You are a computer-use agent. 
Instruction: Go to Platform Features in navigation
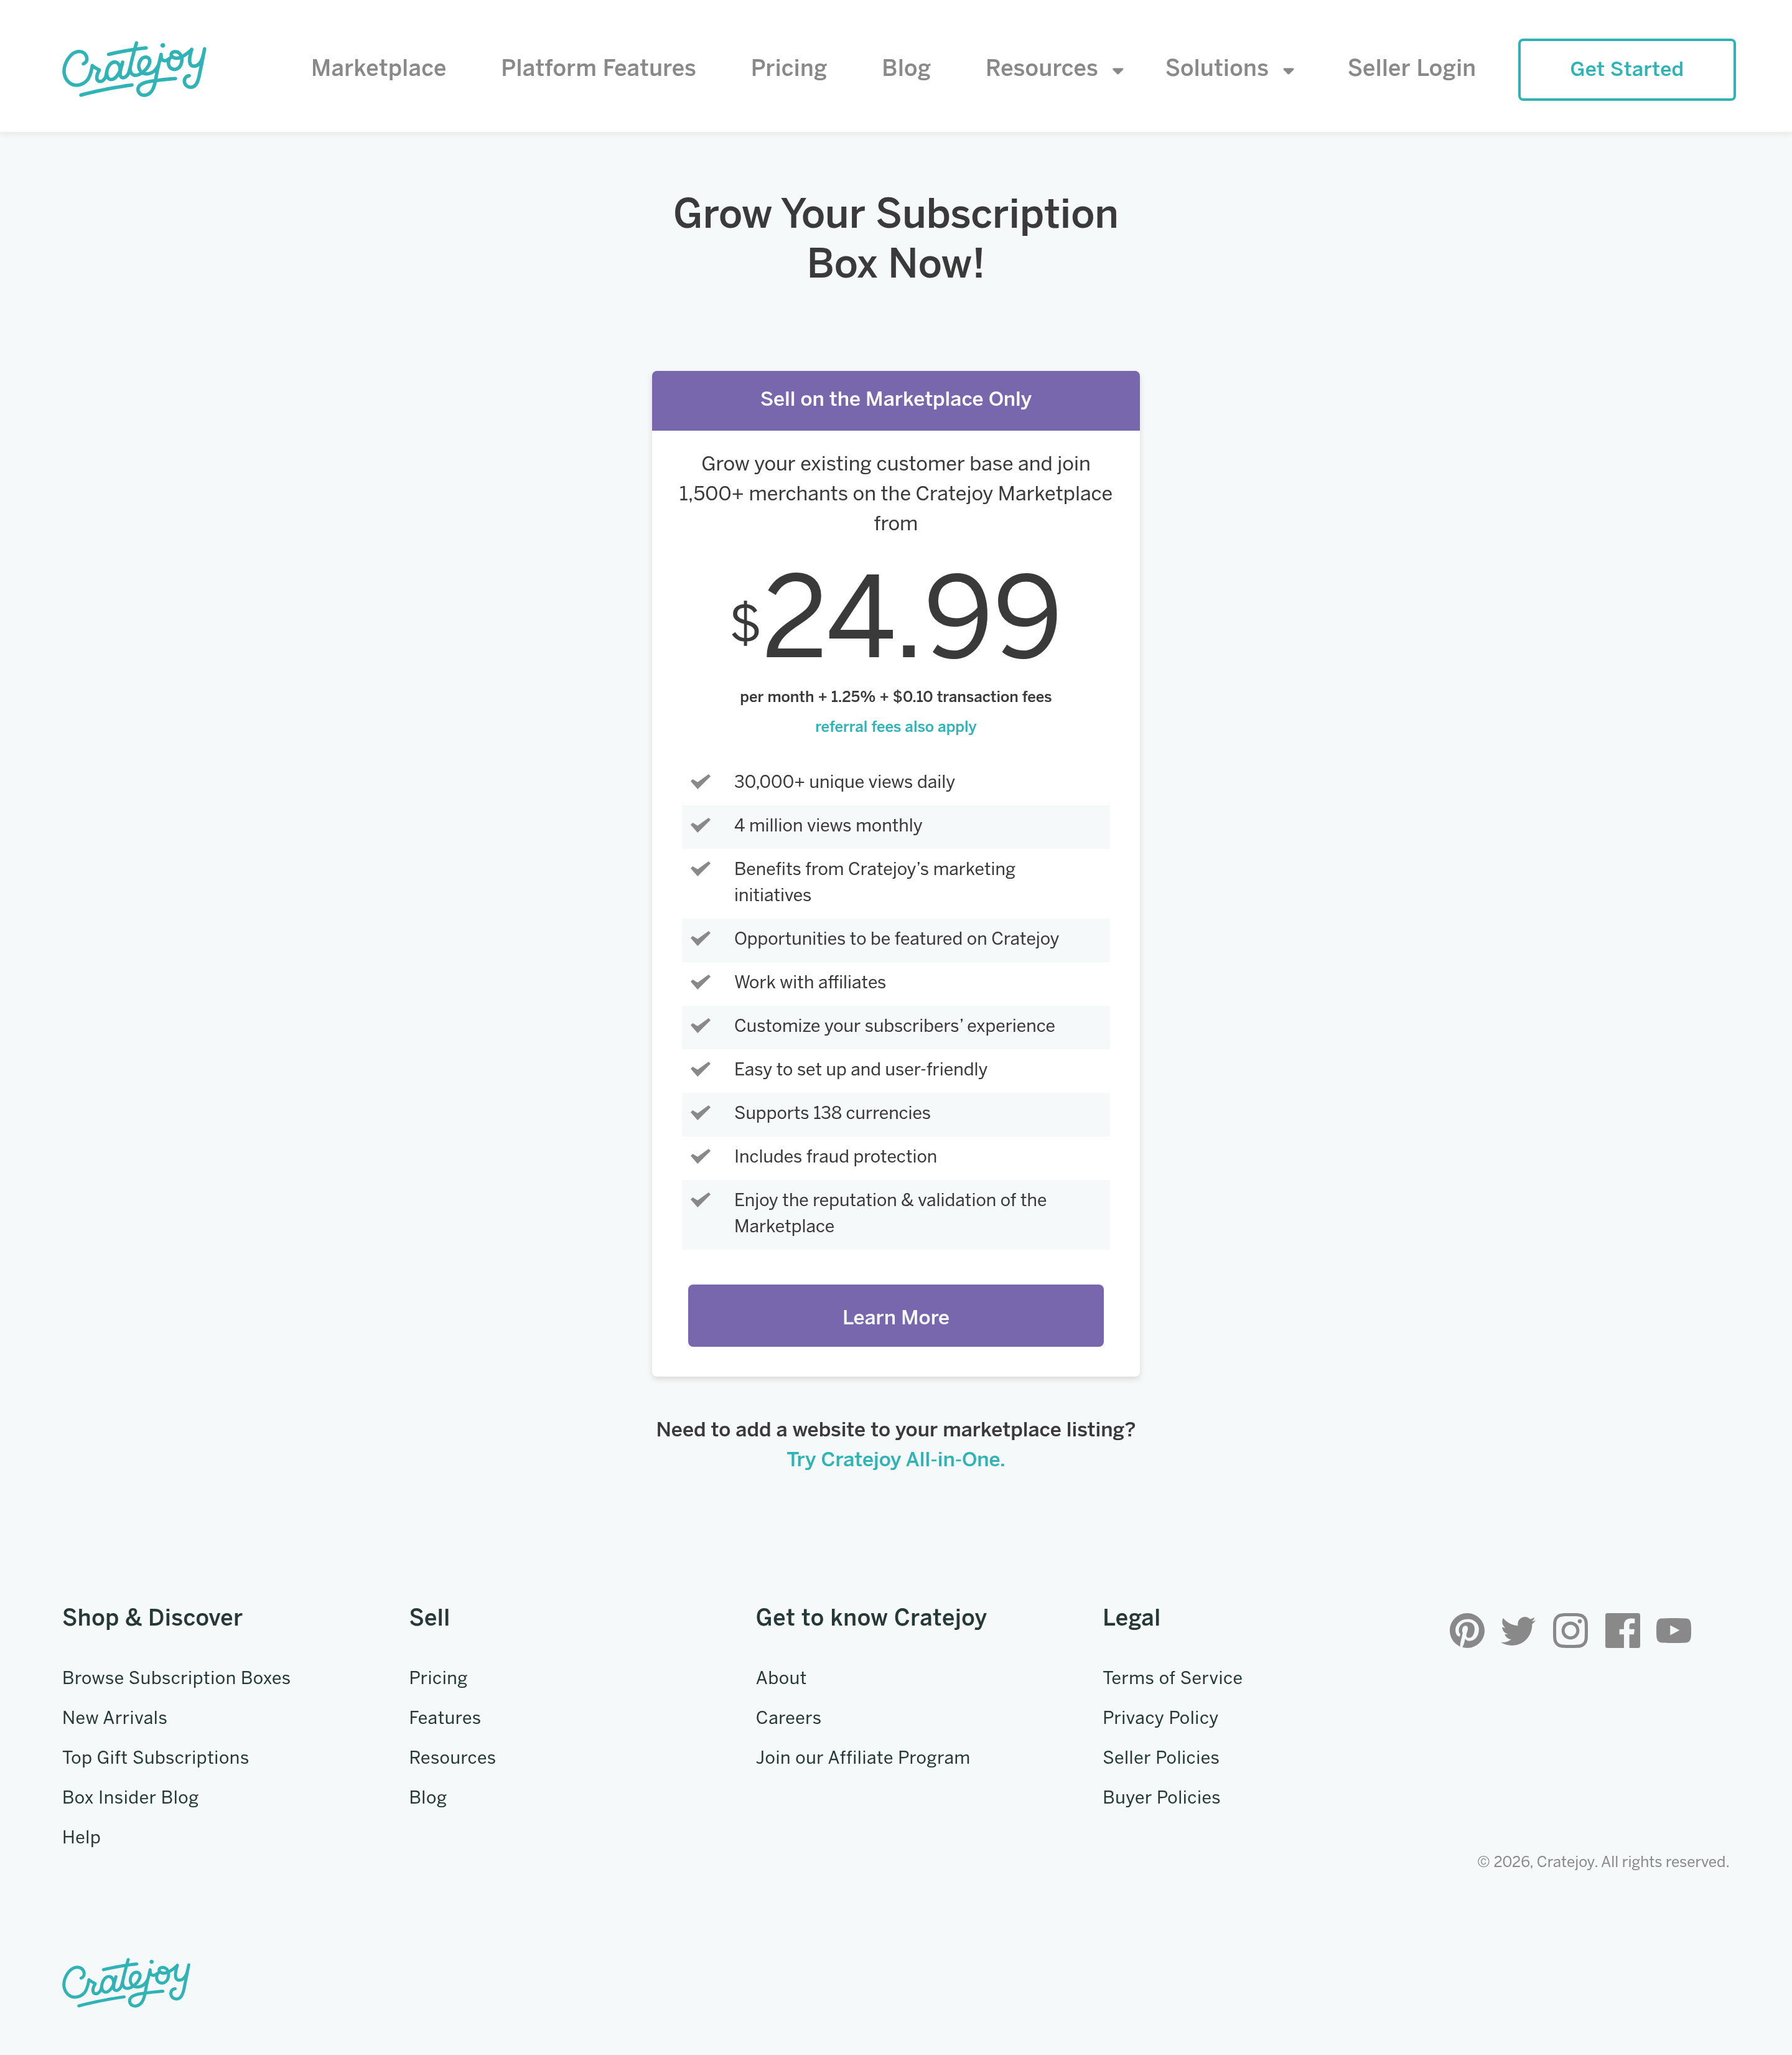coord(598,68)
